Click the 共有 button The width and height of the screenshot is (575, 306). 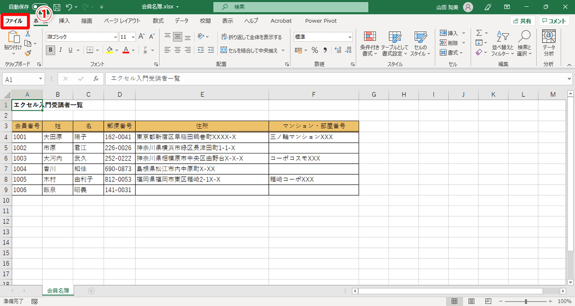(x=523, y=21)
